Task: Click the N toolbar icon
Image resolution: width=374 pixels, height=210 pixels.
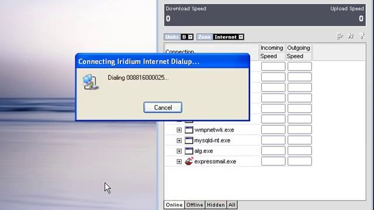Action: (351, 36)
